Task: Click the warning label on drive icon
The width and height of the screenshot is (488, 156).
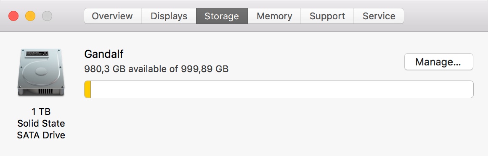Action: pos(37,54)
